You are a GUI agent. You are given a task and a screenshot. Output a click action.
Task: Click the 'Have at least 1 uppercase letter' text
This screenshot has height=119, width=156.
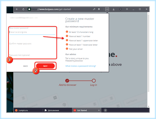tap(83, 41)
